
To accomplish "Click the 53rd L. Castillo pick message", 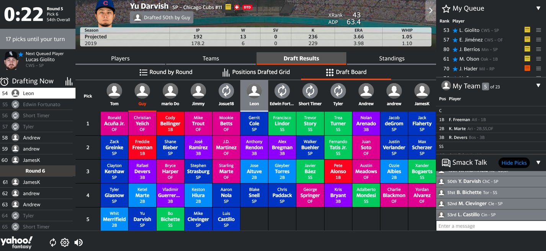I will [x=491, y=215].
